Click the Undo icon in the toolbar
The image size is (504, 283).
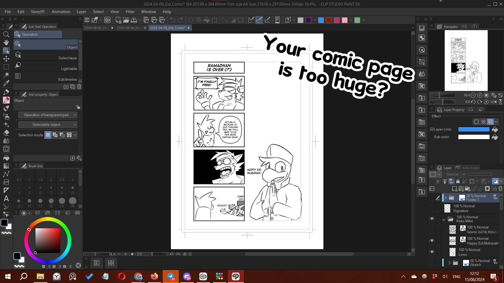(172, 20)
